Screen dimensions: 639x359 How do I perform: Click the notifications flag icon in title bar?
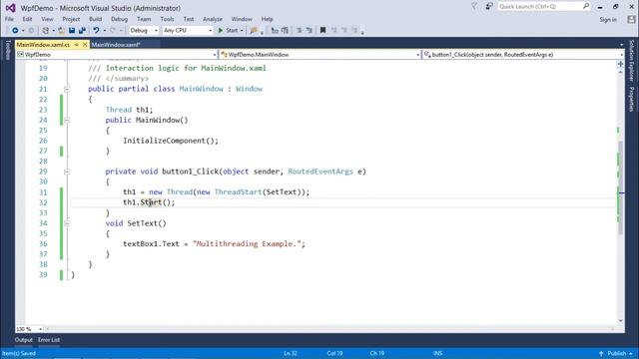[x=474, y=7]
